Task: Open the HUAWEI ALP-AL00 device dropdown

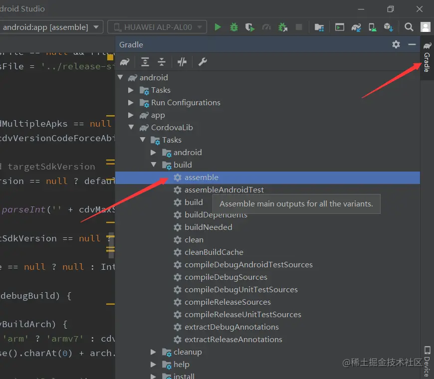Action: click(157, 27)
